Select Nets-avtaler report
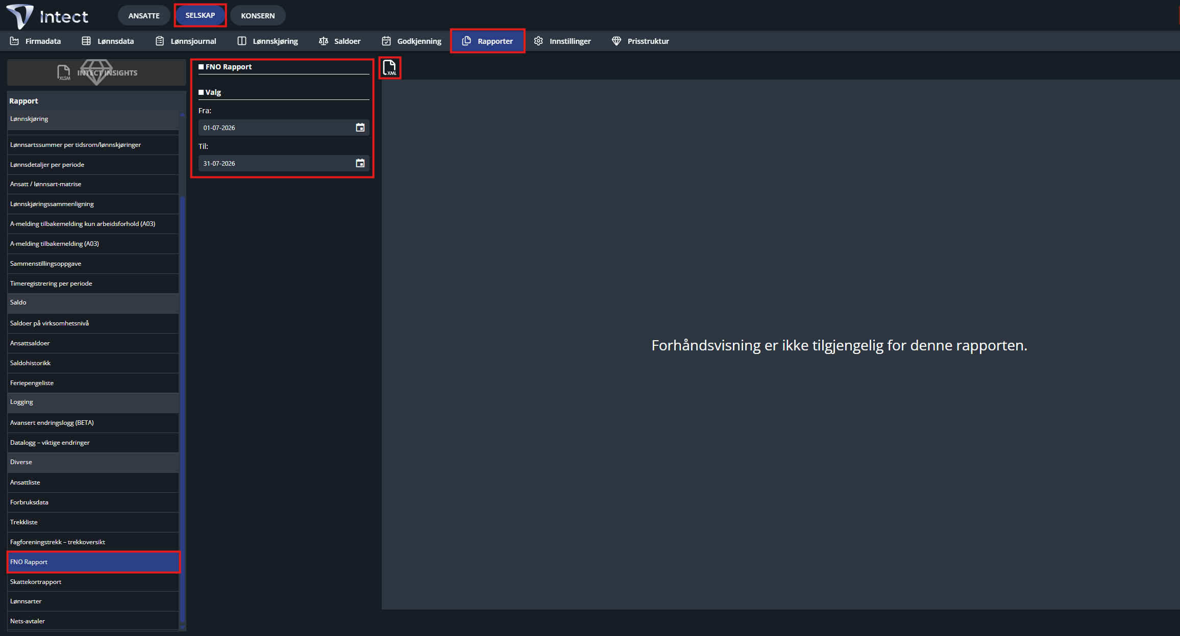1180x636 pixels. (93, 621)
